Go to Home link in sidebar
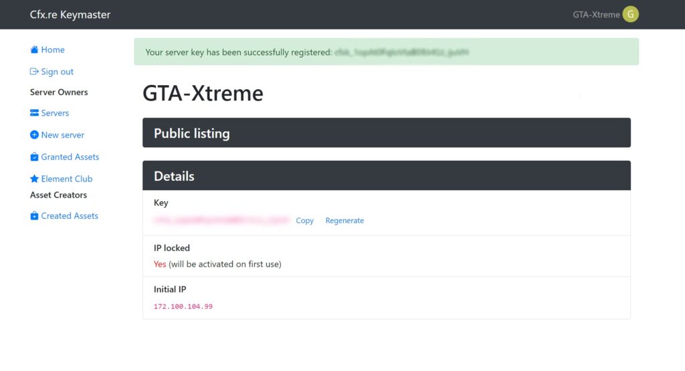Image resolution: width=685 pixels, height=371 pixels. (x=53, y=50)
